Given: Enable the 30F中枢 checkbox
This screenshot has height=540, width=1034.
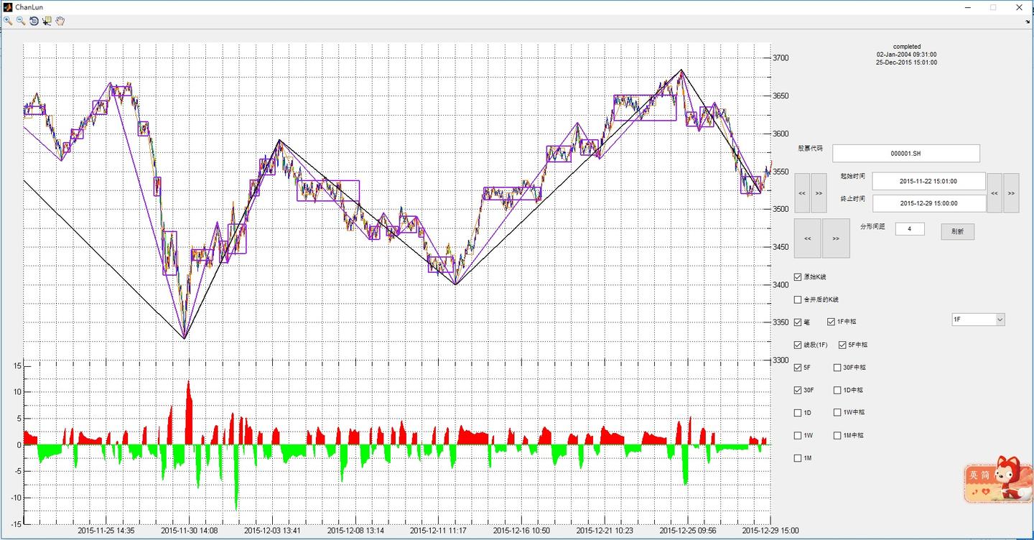Looking at the screenshot, I should point(837,368).
